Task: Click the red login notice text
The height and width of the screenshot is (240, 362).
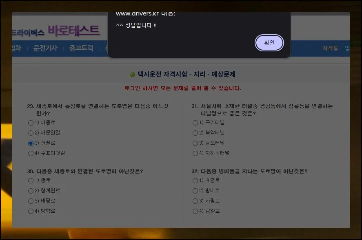Action: [182, 88]
